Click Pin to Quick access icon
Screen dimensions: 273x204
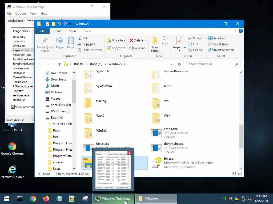[x=45, y=41]
